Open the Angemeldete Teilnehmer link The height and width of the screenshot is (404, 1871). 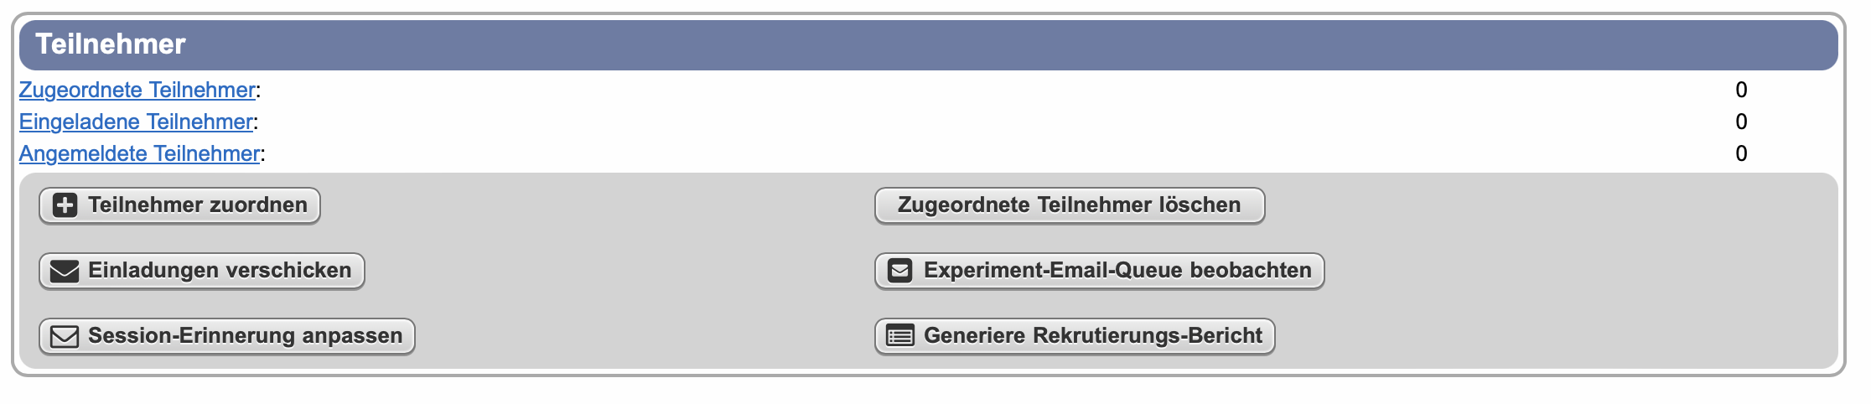pyautogui.click(x=139, y=153)
